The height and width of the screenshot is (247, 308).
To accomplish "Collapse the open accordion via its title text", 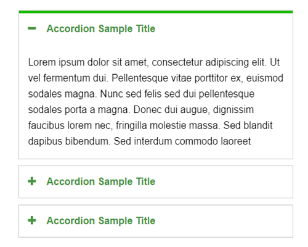I will coord(101,28).
